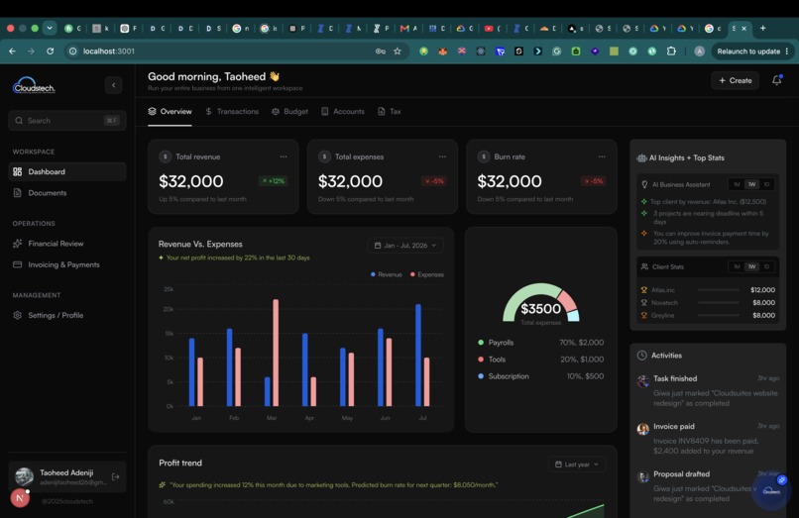Open Total revenue card options menu
The width and height of the screenshot is (799, 518).
point(284,156)
